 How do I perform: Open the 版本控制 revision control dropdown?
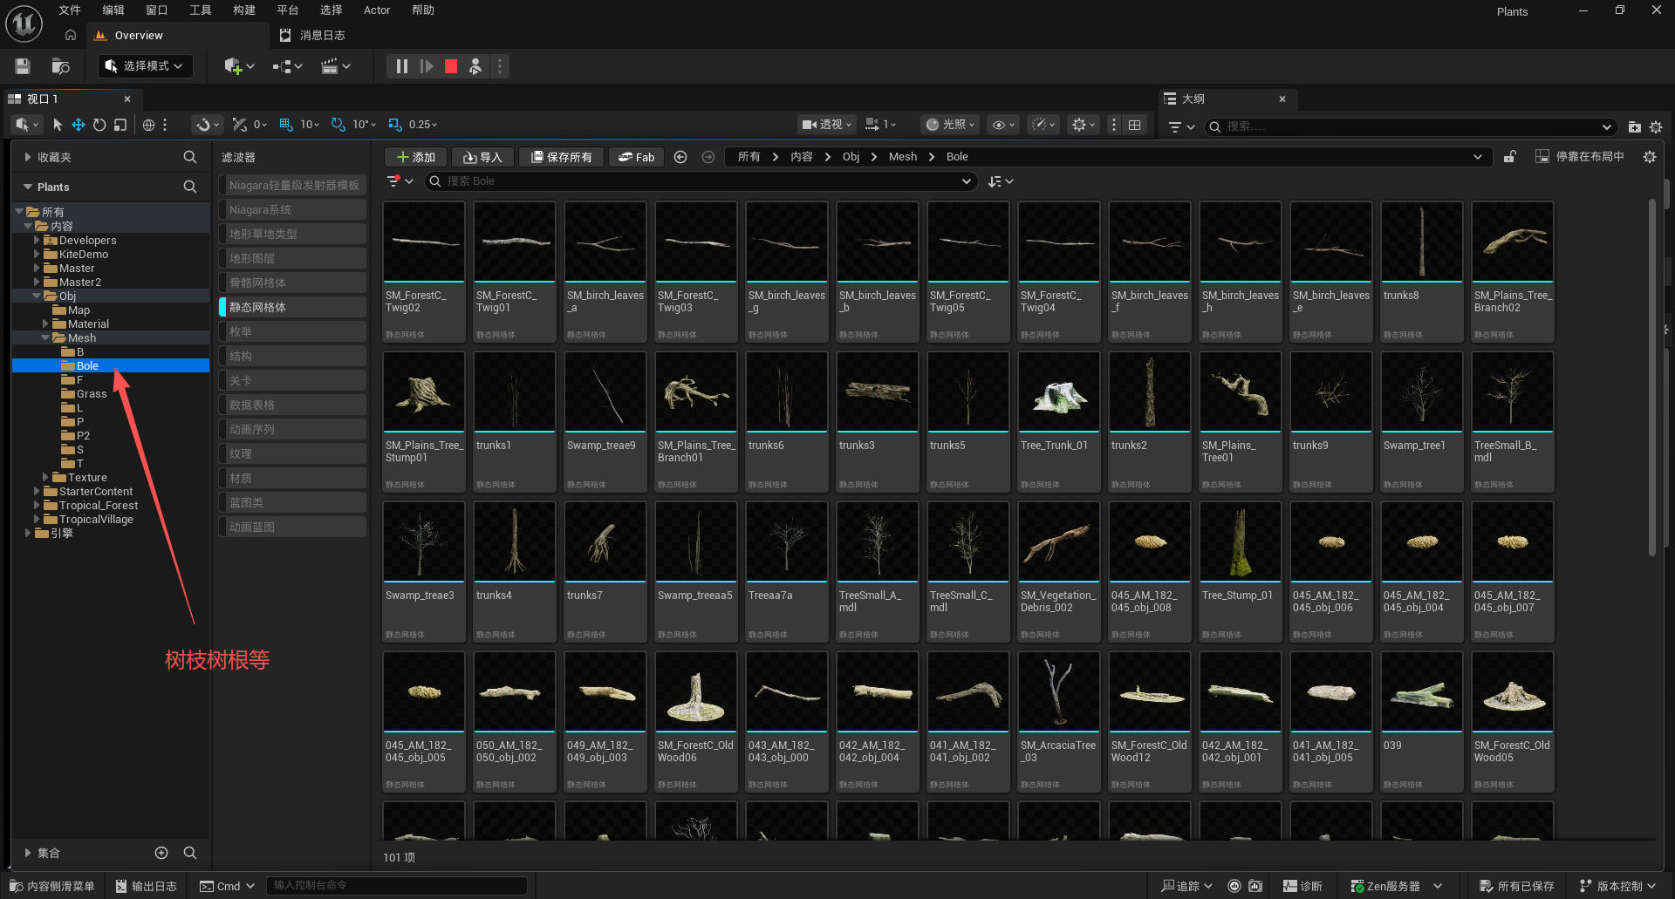coord(1617,886)
